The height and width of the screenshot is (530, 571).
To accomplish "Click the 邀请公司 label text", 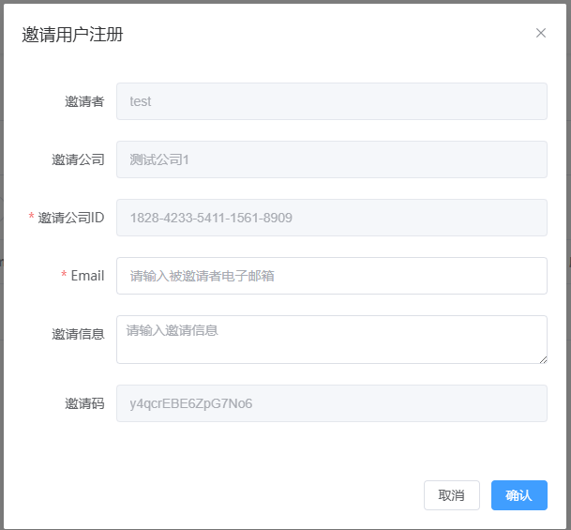I will coord(78,159).
